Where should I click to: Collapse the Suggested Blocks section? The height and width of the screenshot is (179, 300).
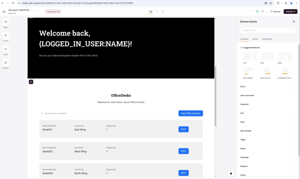[293, 48]
